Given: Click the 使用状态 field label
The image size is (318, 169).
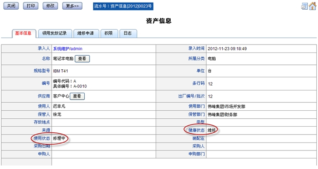Looking at the screenshot, I should (42, 139).
